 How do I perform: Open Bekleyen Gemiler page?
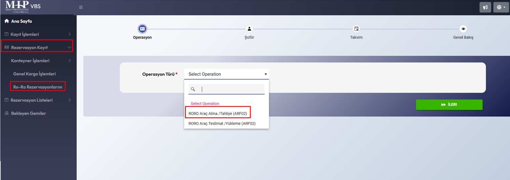28,113
